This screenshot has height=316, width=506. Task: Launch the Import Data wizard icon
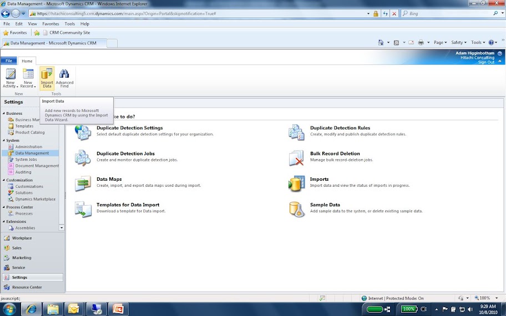(47, 74)
